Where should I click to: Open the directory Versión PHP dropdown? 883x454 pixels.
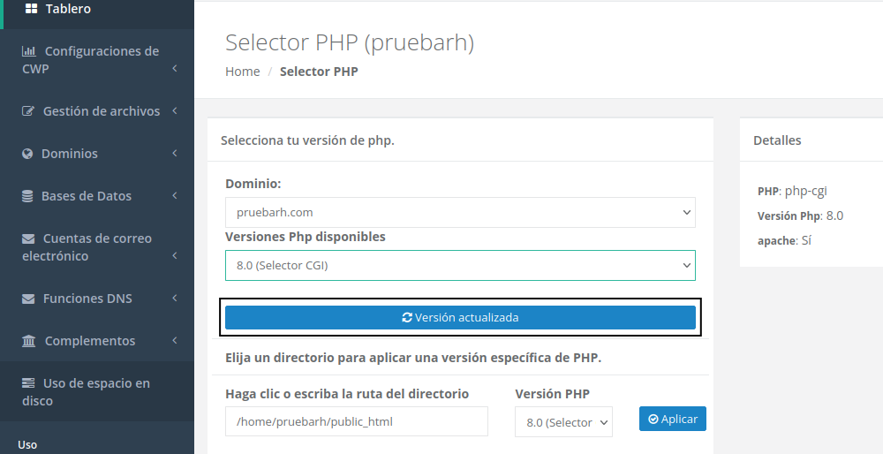click(563, 422)
